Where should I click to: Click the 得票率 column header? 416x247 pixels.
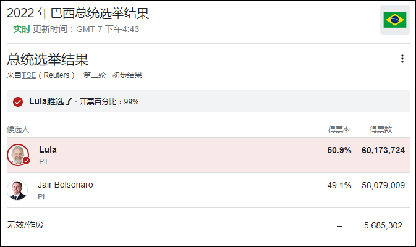(x=339, y=129)
